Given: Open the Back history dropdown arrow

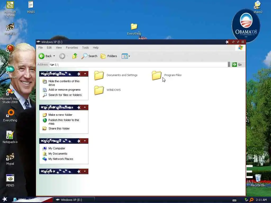Looking at the screenshot, I should (x=54, y=56).
